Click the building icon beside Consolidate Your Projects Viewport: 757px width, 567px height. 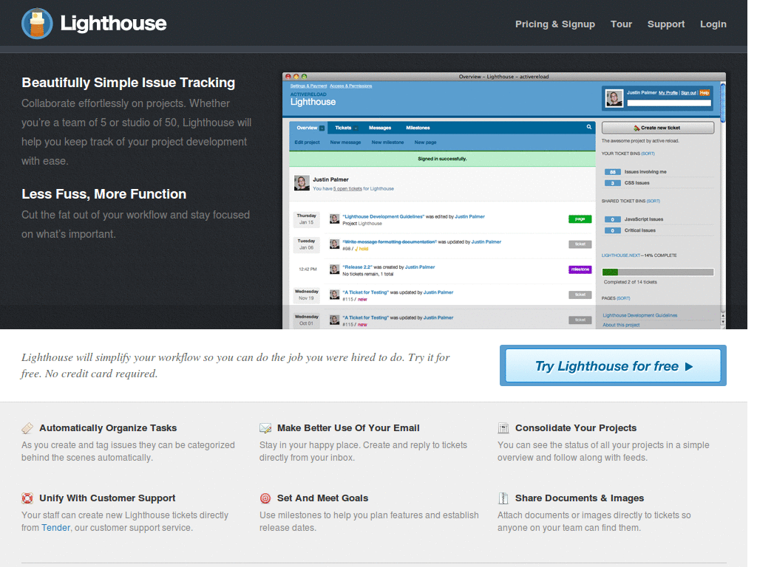tap(503, 427)
